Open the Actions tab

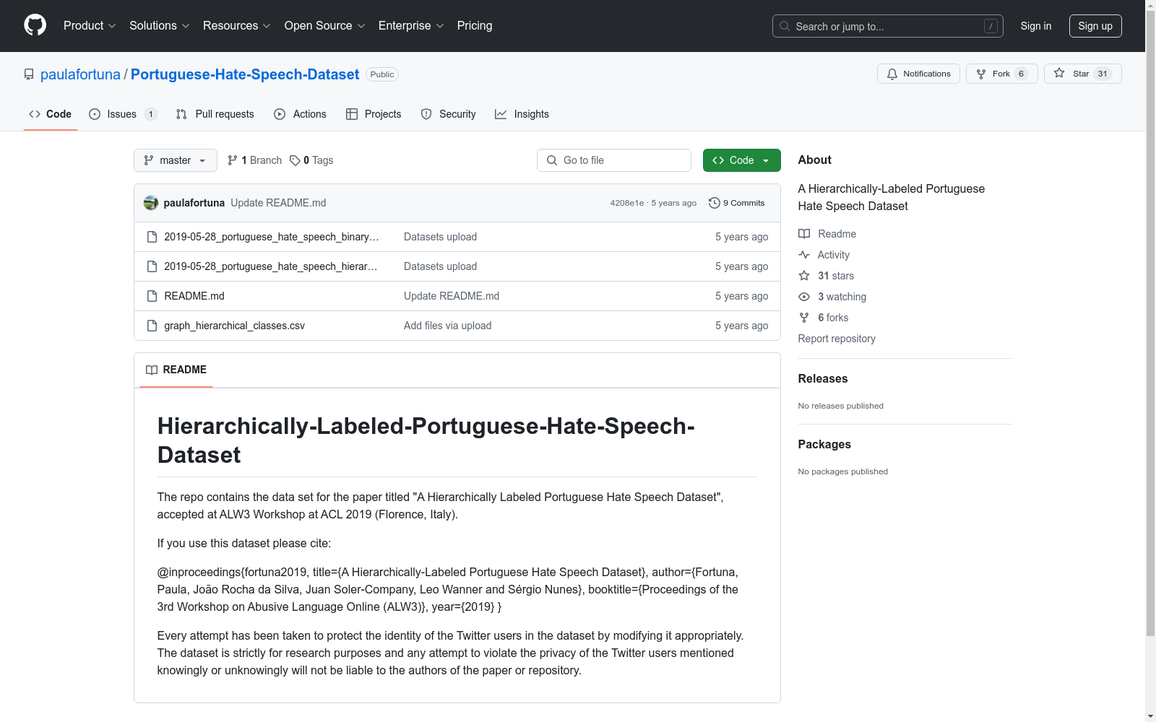(x=301, y=114)
